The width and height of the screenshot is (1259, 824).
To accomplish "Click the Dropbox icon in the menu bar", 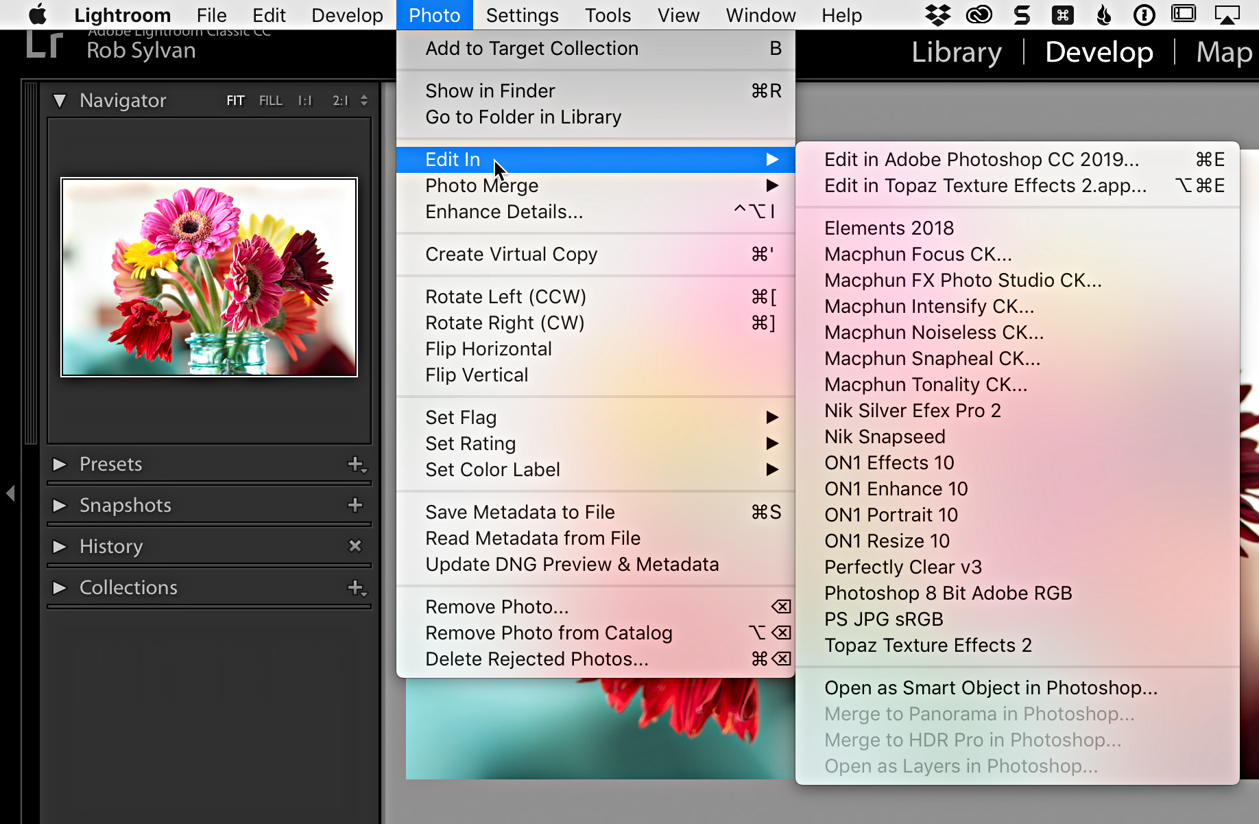I will tap(938, 14).
